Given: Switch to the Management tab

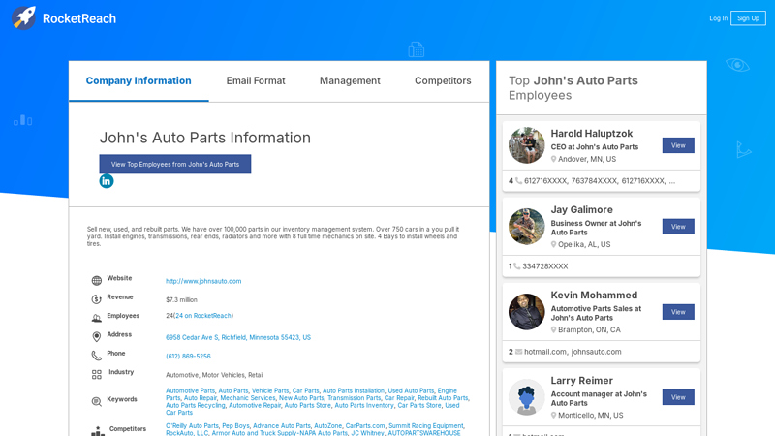Looking at the screenshot, I should tap(350, 80).
